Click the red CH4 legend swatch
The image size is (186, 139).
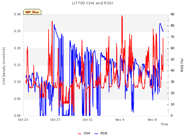pyautogui.click(x=79, y=134)
